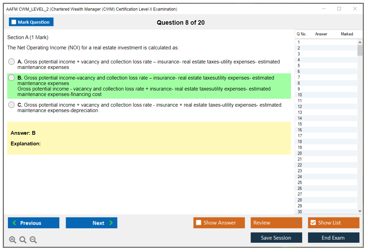Screen dimensions: 368x252
Task: Maximize the exam window
Action: [x=339, y=9]
